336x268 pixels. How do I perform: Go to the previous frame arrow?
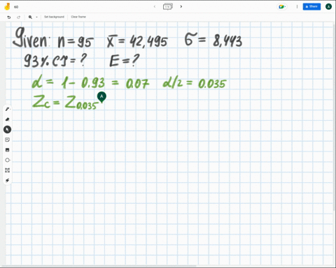(155, 6)
